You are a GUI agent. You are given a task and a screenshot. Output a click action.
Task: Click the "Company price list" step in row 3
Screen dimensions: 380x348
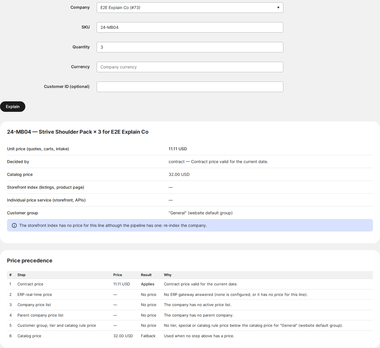tap(34, 305)
